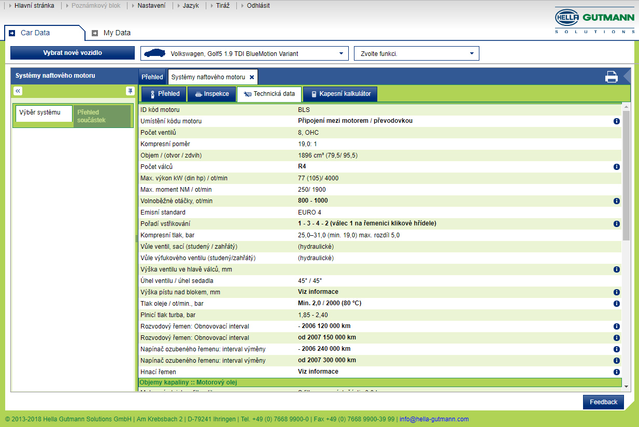Click the Hella Gutmann Solutions logo
Viewport: 639px width, 427px height.
(594, 21)
